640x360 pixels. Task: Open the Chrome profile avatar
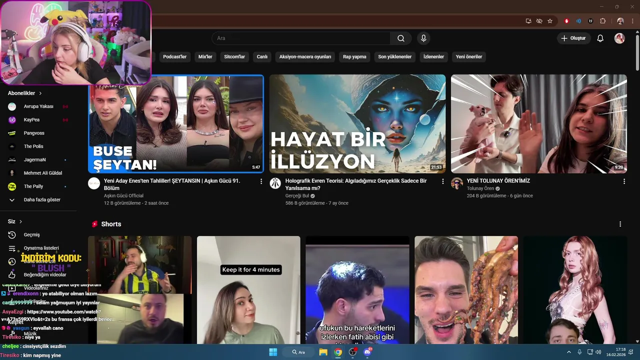pyautogui.click(x=620, y=21)
